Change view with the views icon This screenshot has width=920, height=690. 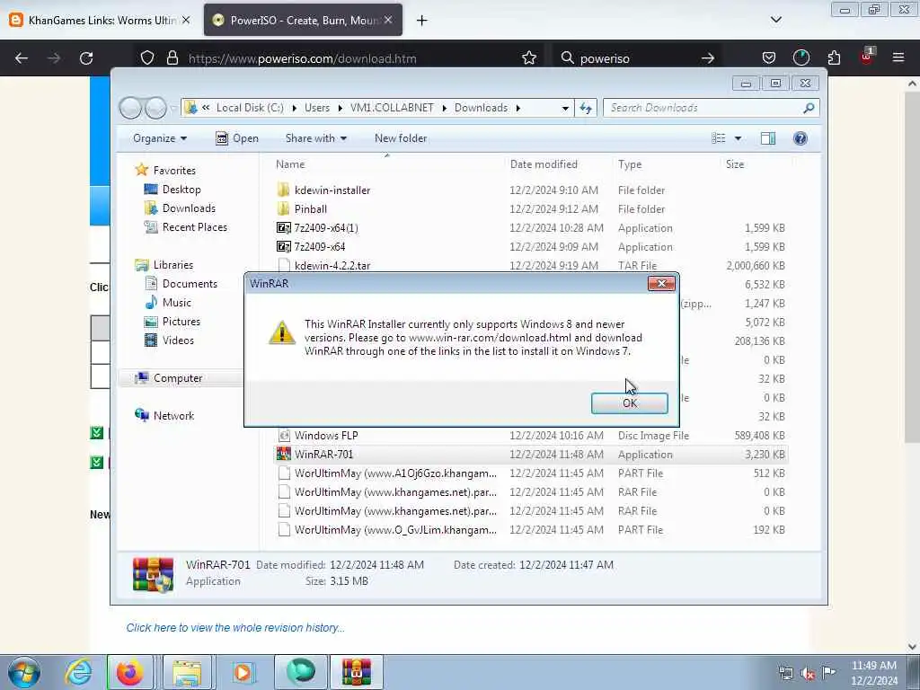click(718, 138)
